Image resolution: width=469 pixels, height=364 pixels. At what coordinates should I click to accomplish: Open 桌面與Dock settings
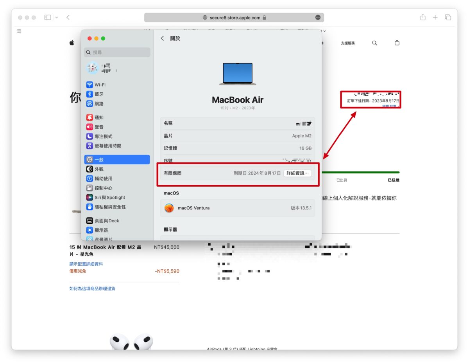coord(117,221)
